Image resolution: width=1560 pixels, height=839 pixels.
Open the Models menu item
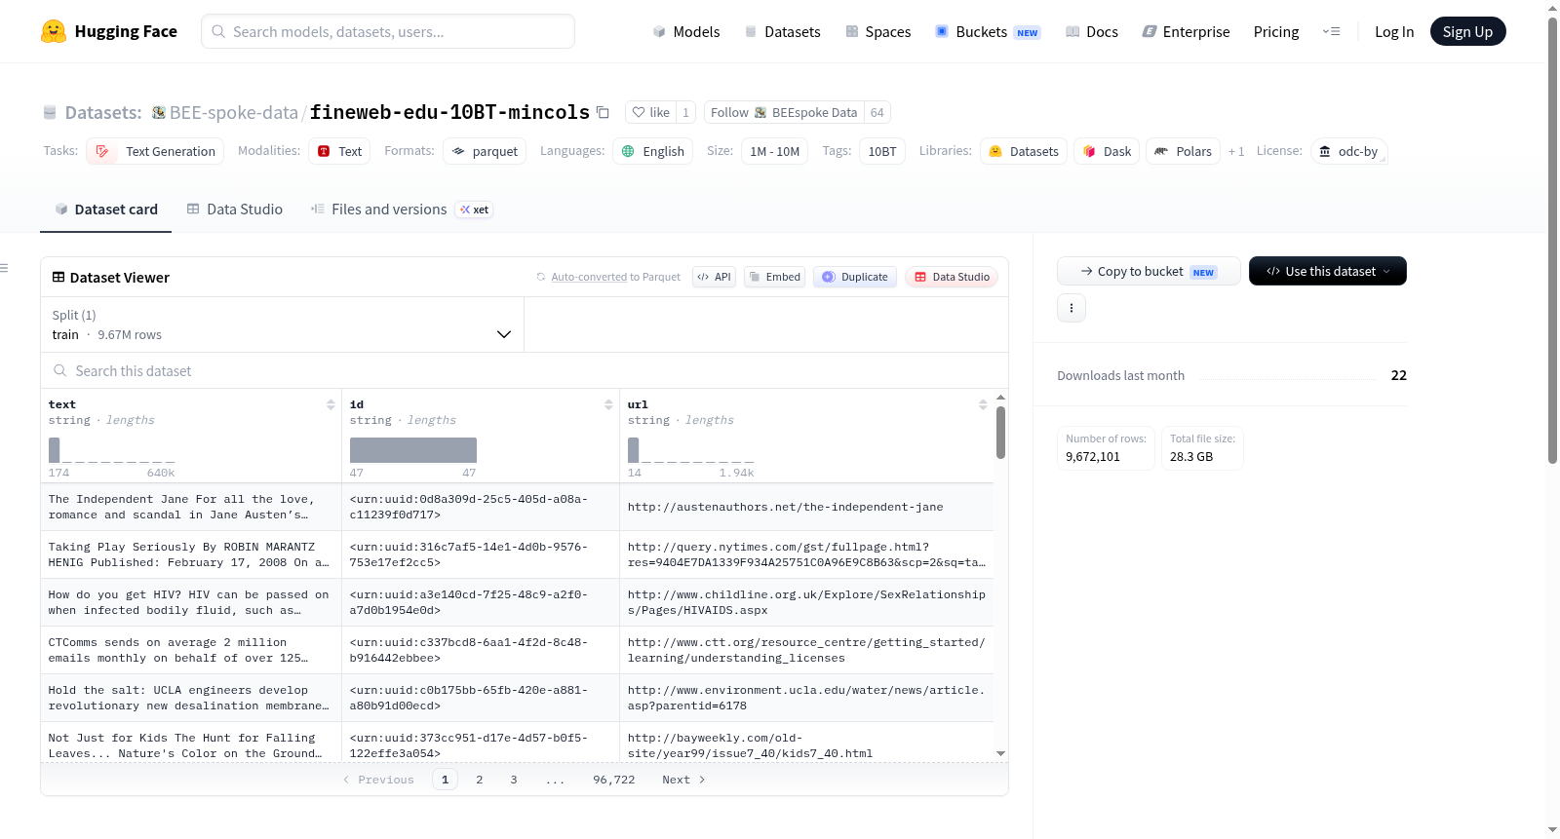(686, 32)
